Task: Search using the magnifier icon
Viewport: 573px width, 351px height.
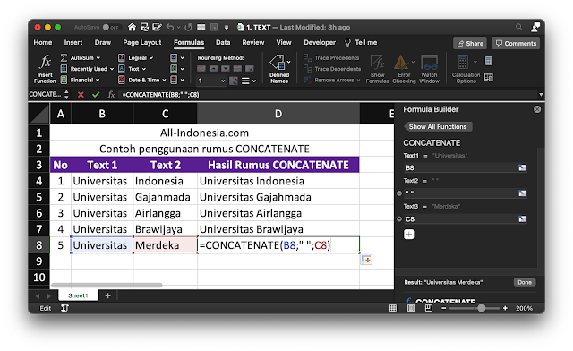Action: tap(519, 27)
